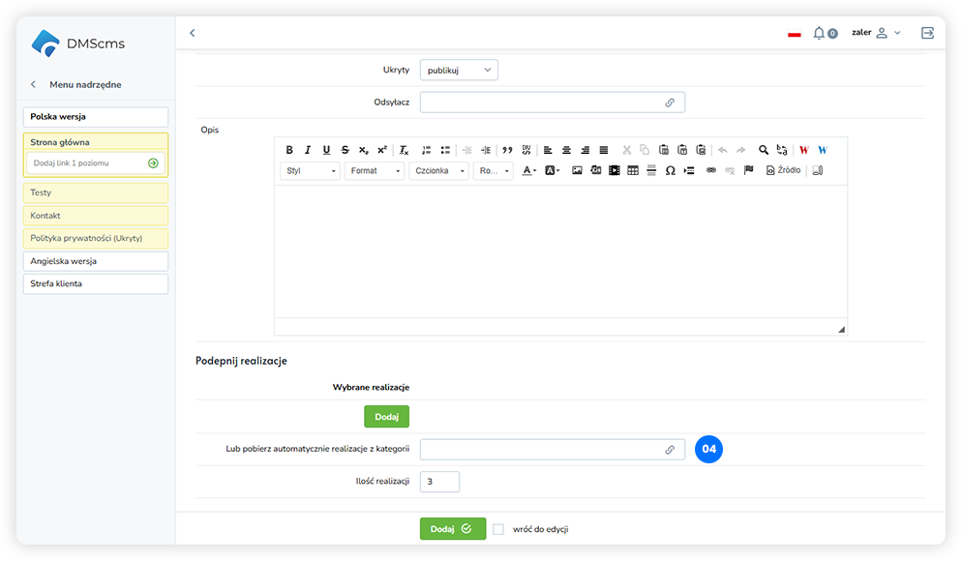The image size is (962, 561).
Task: Expand the Styl dropdown in editor
Action: click(x=310, y=170)
